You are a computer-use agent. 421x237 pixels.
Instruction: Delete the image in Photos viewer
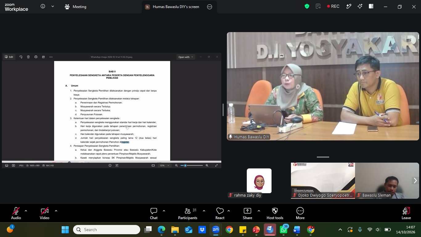28,57
